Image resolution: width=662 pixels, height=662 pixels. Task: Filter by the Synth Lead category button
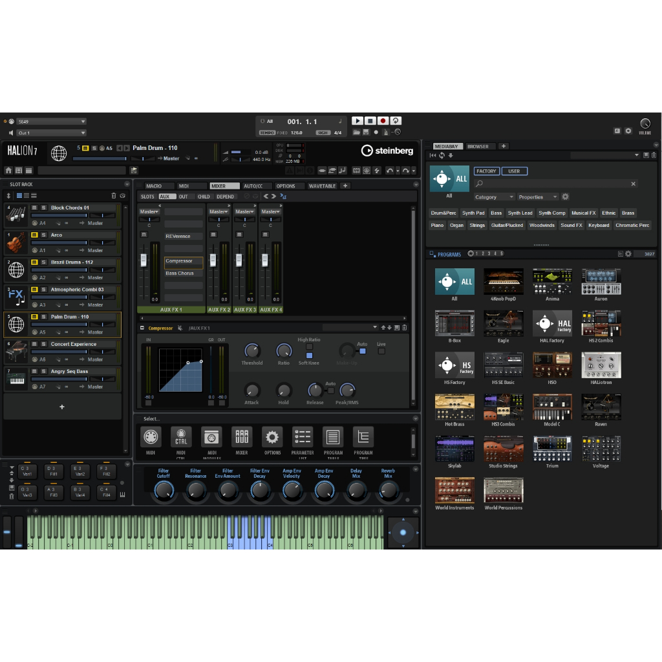coord(520,213)
